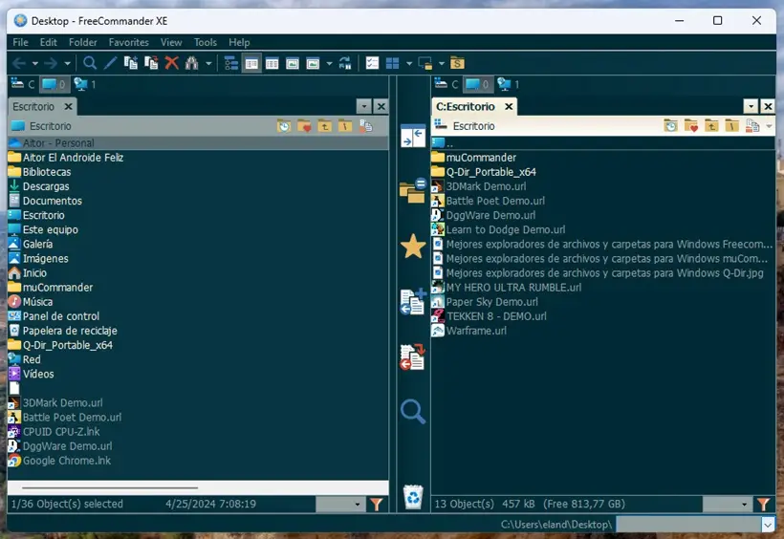784x539 pixels.
Task: Click the swap panels icon in the middle splitter bar
Action: pos(413,136)
